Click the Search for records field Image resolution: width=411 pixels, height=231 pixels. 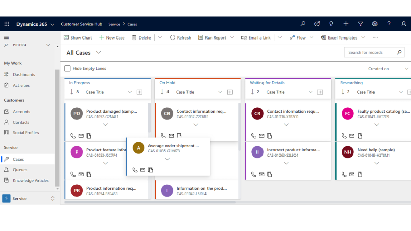(370, 52)
